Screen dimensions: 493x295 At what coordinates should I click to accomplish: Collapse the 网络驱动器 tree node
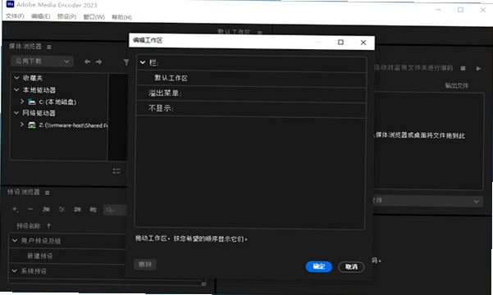point(16,113)
